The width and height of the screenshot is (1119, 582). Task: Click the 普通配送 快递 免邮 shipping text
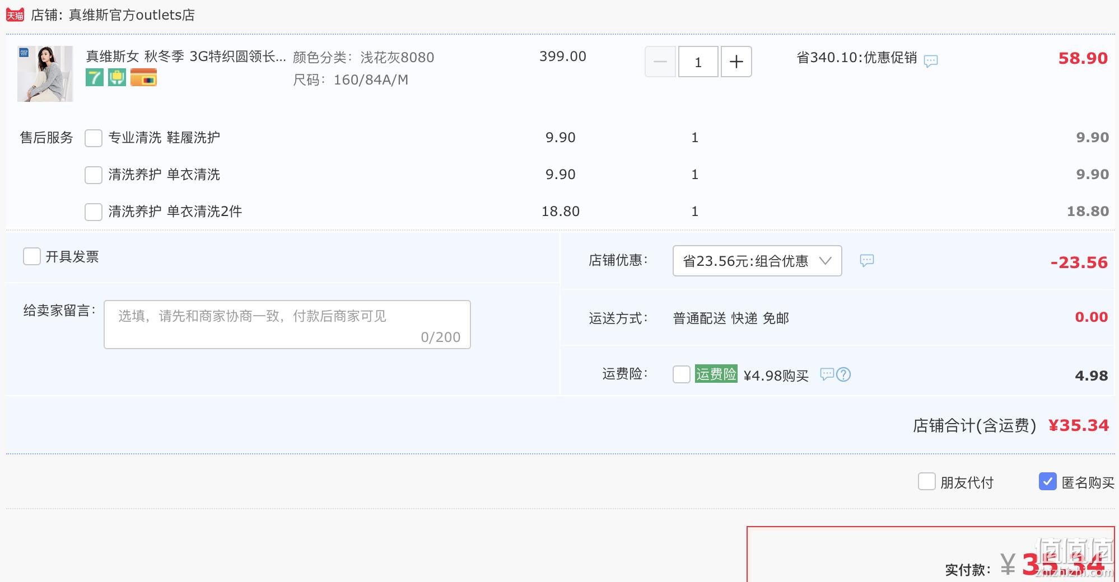(x=731, y=318)
